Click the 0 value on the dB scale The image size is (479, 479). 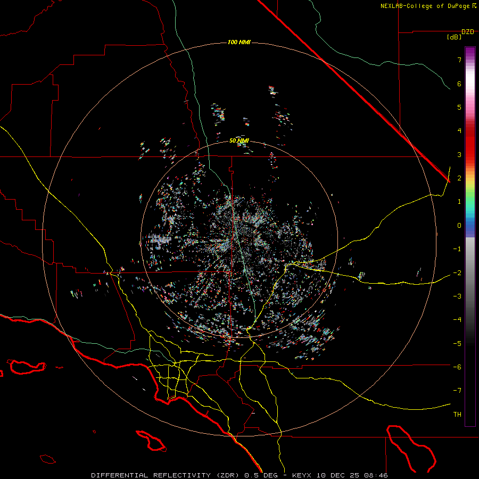459,225
